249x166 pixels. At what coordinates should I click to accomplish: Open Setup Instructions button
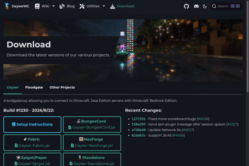tap(32, 124)
